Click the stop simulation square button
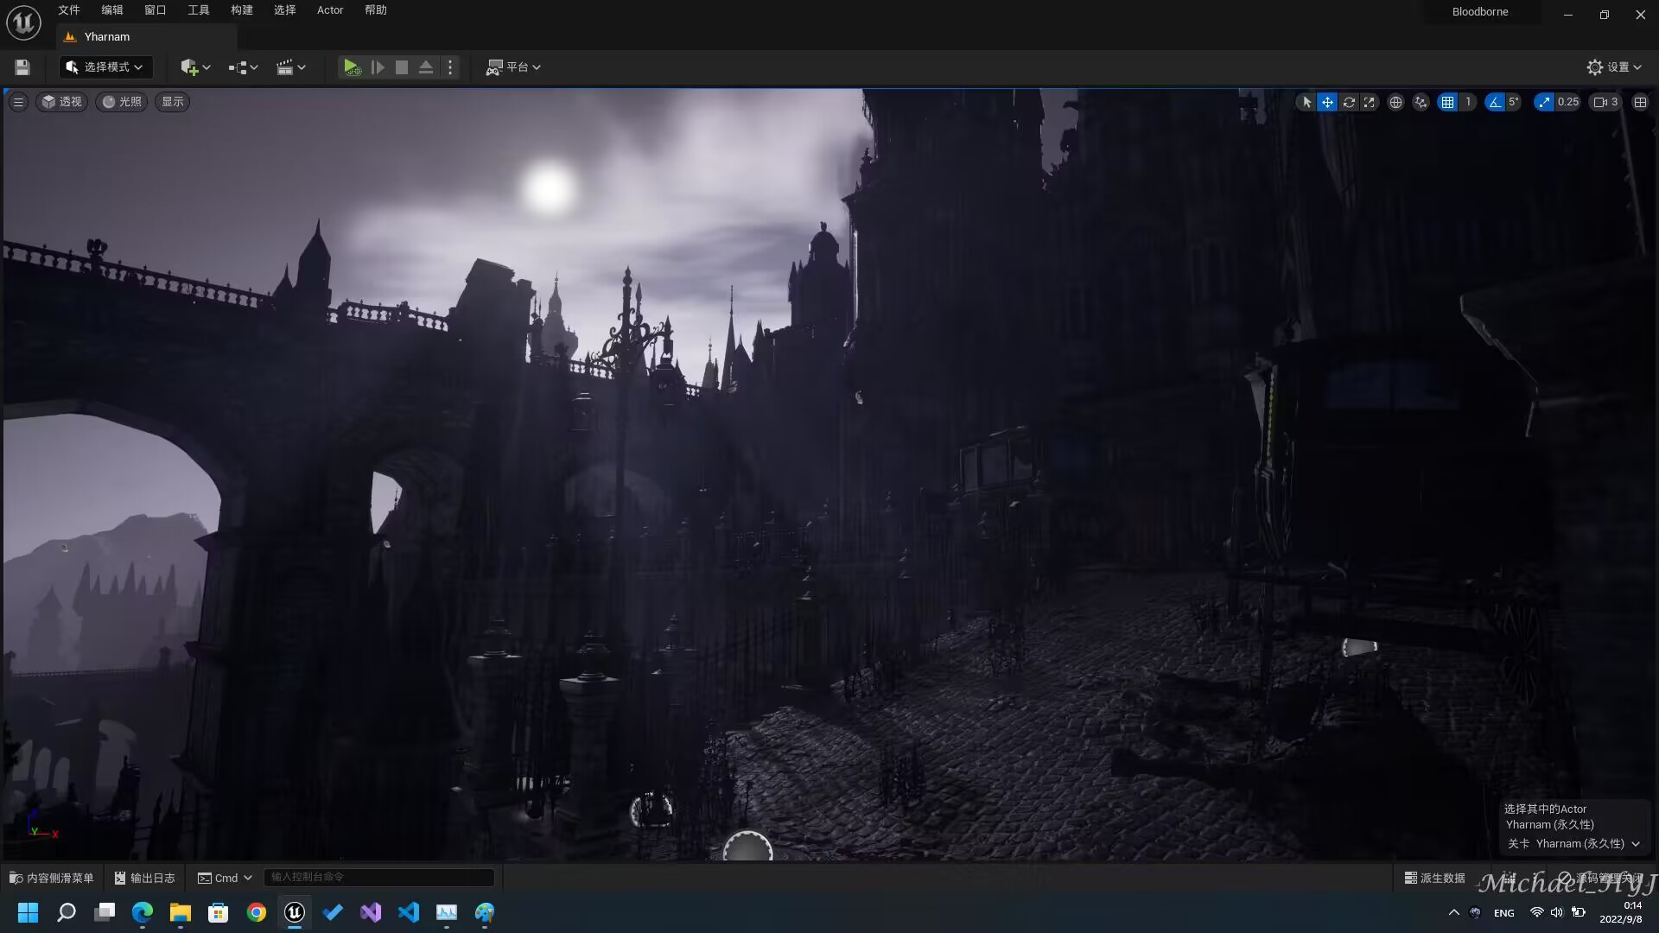 click(402, 67)
